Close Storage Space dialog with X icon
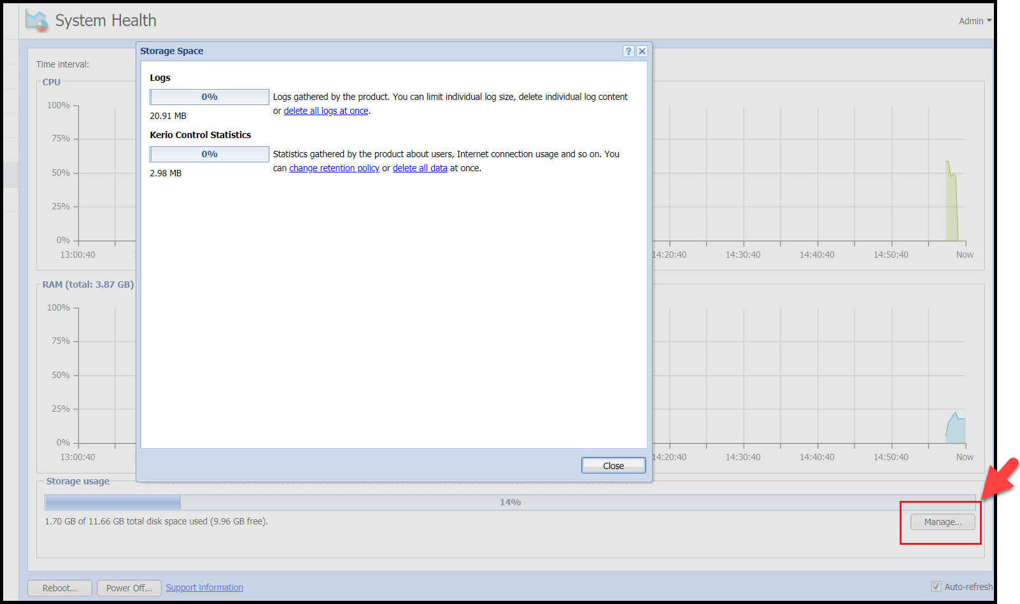 [642, 52]
